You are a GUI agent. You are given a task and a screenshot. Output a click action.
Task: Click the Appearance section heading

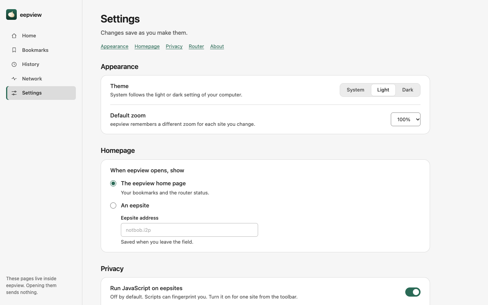pyautogui.click(x=119, y=67)
